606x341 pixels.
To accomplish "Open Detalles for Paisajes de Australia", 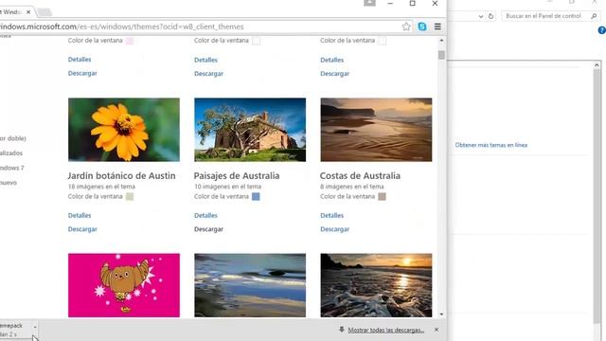I will 205,215.
